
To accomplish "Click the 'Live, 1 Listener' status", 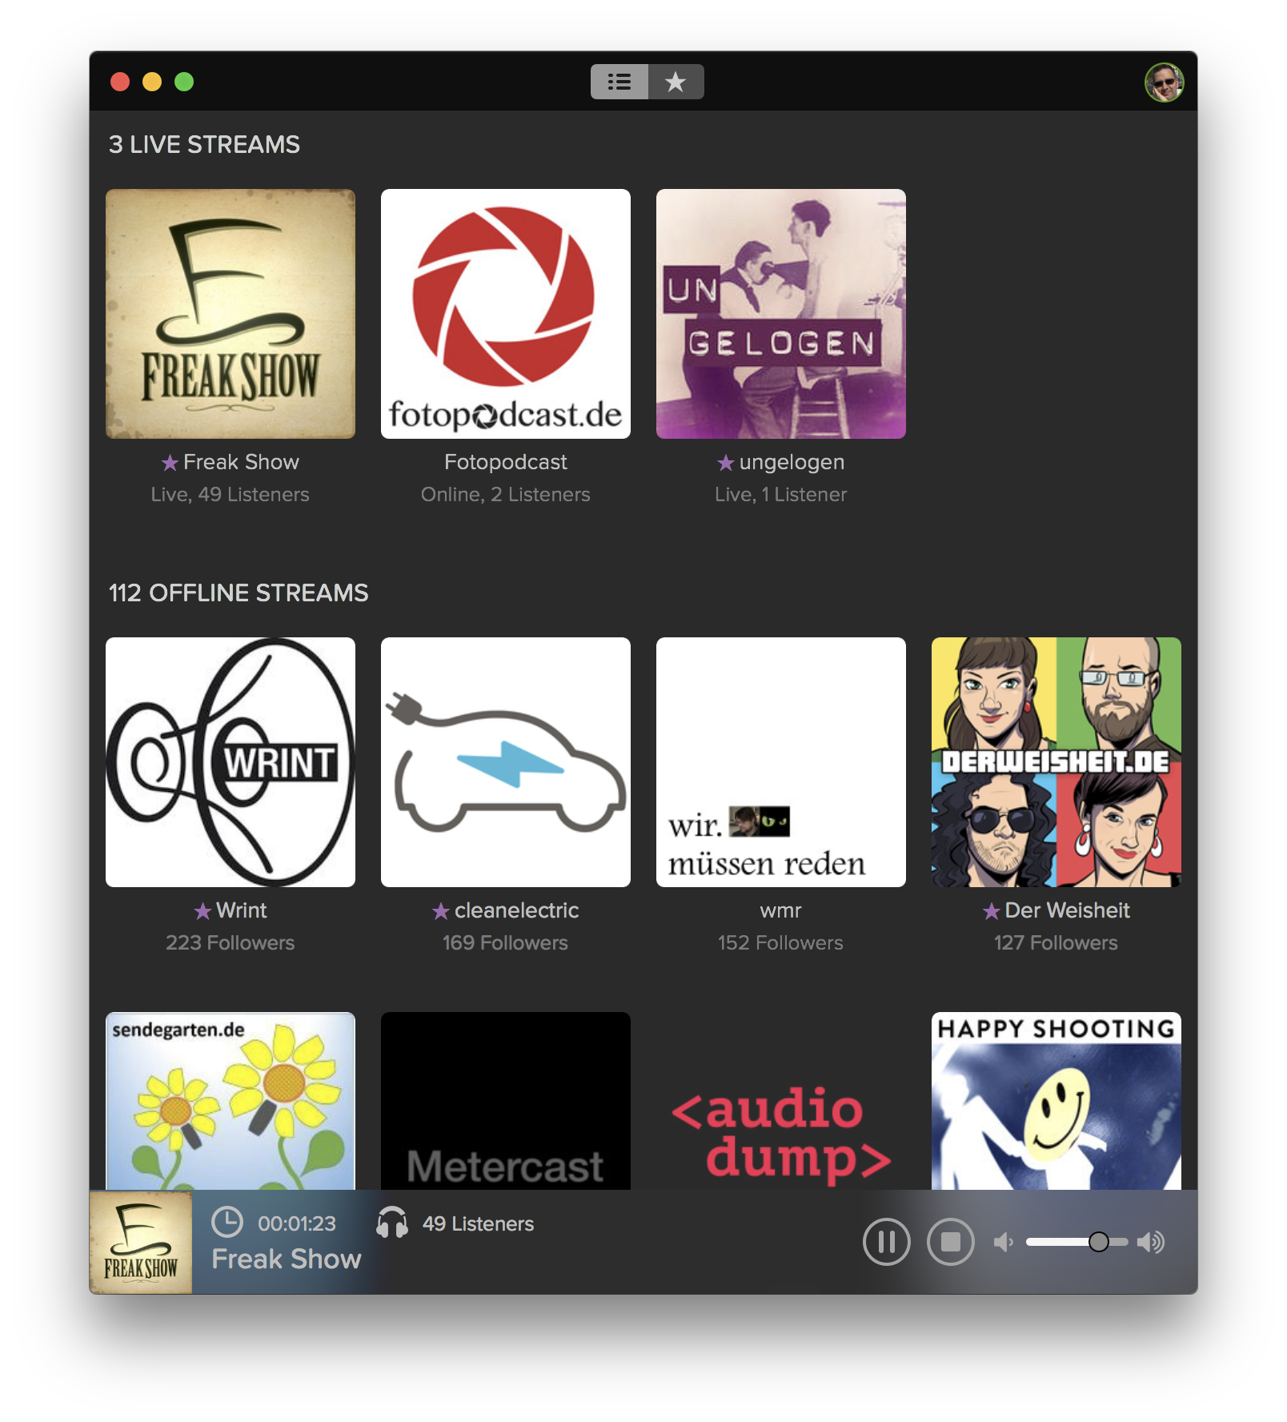I will pyautogui.click(x=781, y=495).
